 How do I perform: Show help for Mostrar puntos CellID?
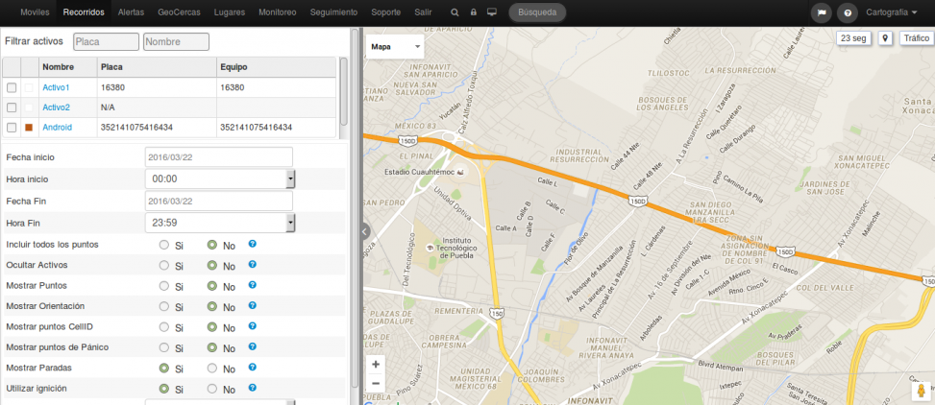(x=252, y=325)
